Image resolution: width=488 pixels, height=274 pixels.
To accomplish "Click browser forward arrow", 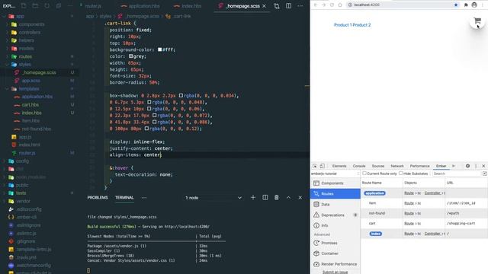I will coord(323,5).
